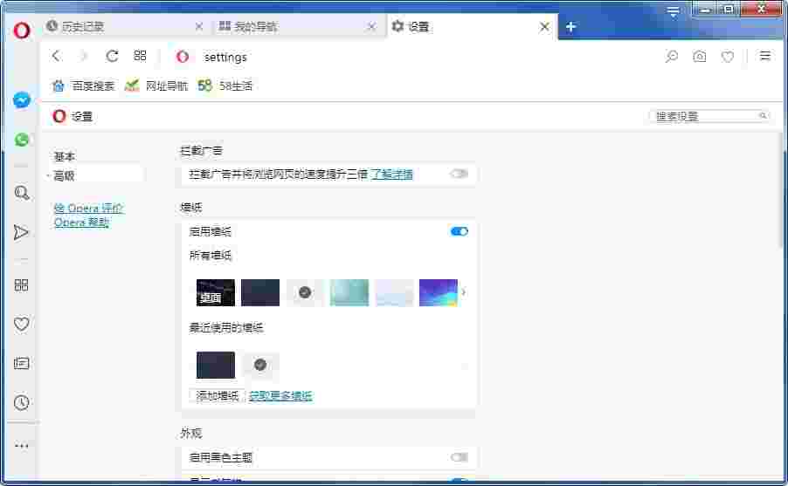Choose the teal green wallpaper thumbnail

349,292
